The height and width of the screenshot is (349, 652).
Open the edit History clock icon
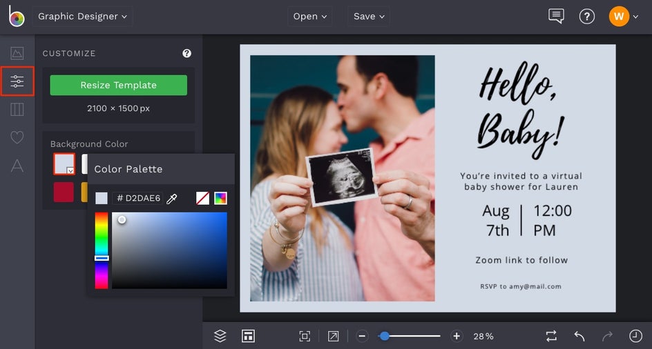[x=635, y=336]
